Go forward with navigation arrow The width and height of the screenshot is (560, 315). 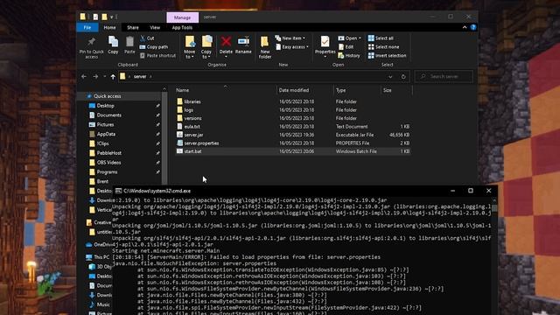[95, 76]
